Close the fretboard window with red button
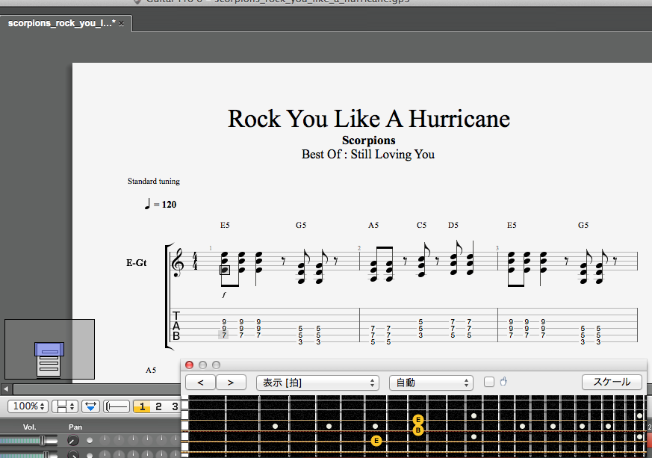The height and width of the screenshot is (458, 652). tap(189, 365)
